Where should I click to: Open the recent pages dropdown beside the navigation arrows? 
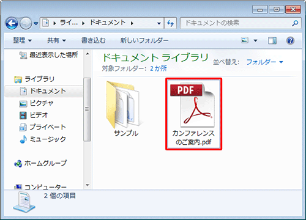[x=36, y=24]
